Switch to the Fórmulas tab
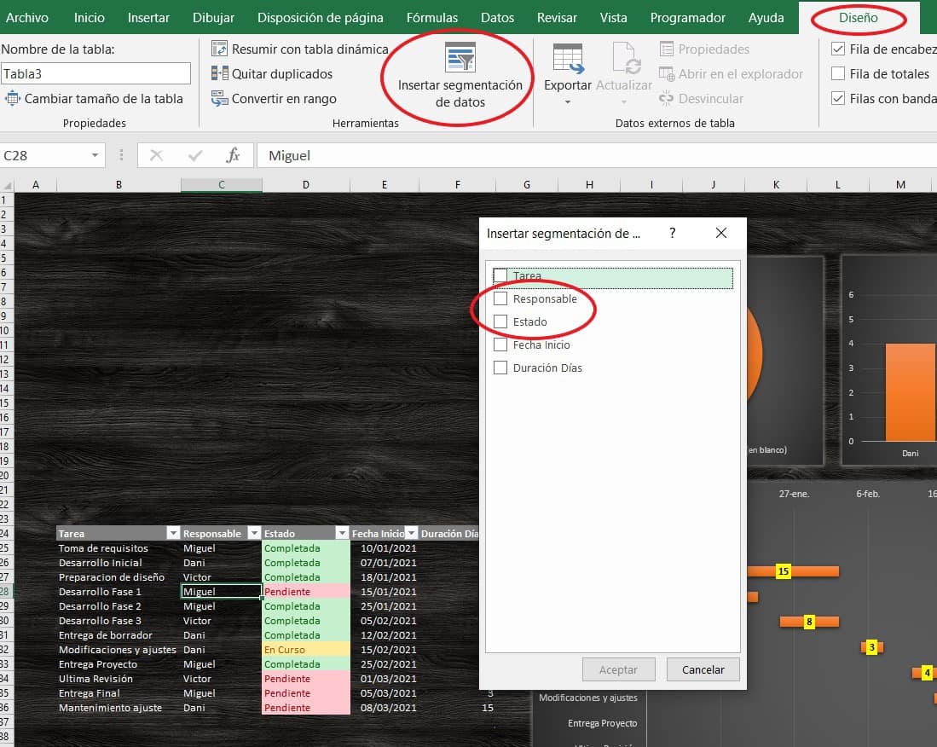Image resolution: width=937 pixels, height=747 pixels. pyautogui.click(x=431, y=17)
